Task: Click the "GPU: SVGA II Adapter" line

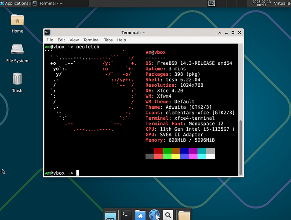Action: (174, 135)
